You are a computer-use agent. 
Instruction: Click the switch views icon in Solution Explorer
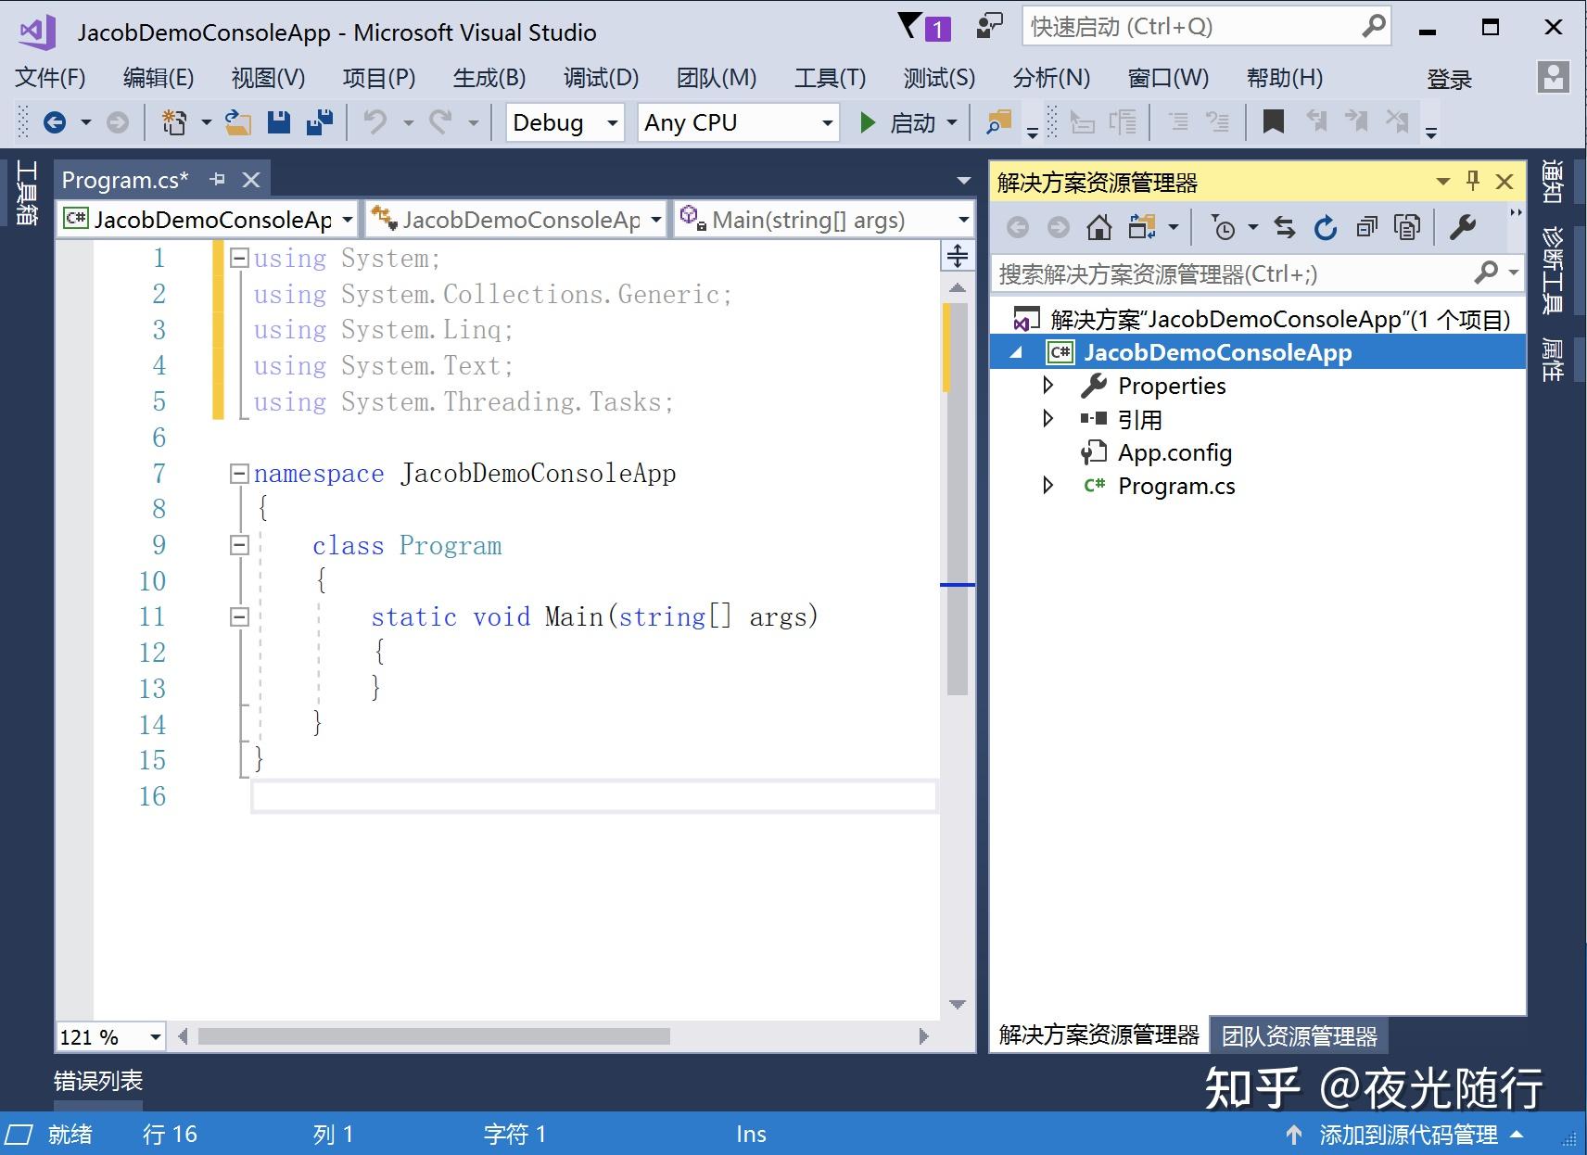pos(1142,227)
